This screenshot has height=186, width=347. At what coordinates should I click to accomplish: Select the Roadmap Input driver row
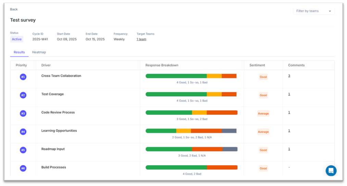(x=53, y=149)
